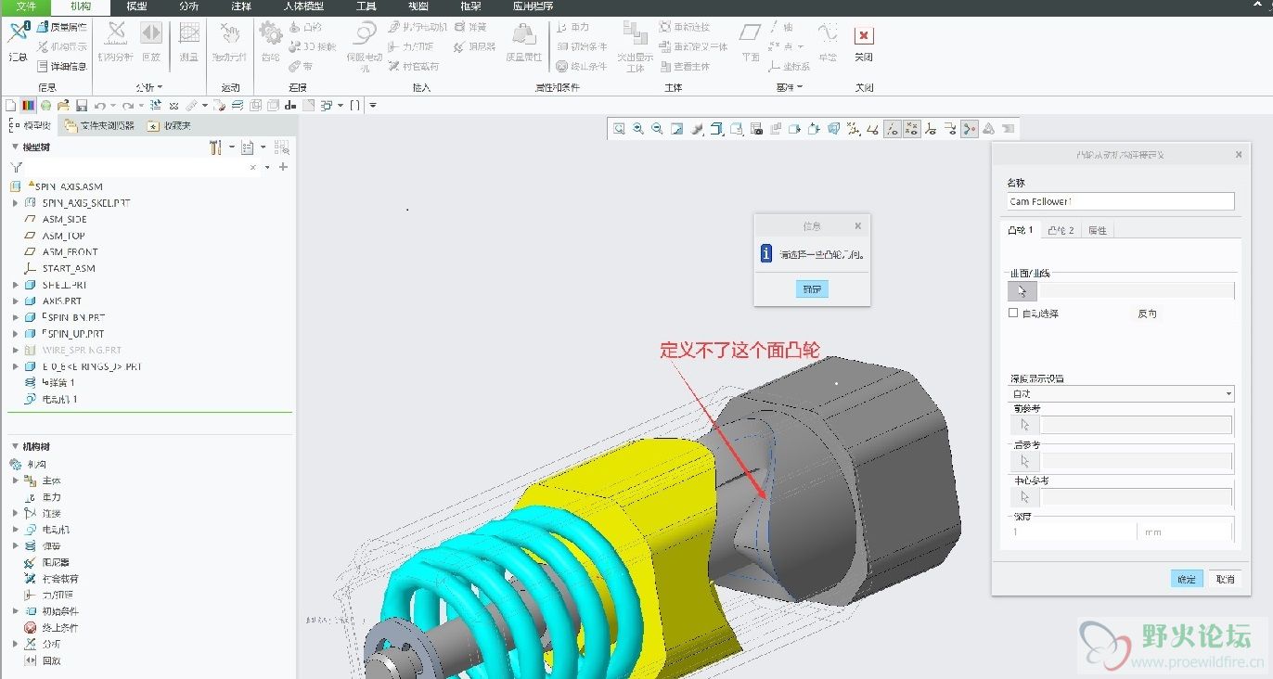The height and width of the screenshot is (679, 1273).
Task: Insert a 阻尼器 damper from ribbon
Action: [x=474, y=46]
